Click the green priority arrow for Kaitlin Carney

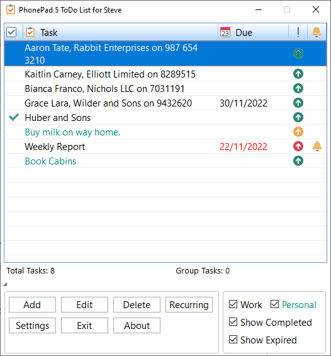(x=298, y=74)
